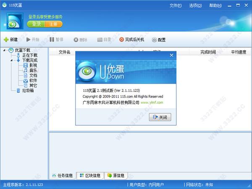Click the Delete X circle icon

click(76, 40)
